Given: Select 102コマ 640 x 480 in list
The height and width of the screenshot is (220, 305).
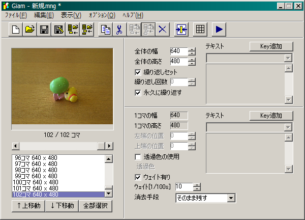Looking at the screenshot, I should point(58,195).
